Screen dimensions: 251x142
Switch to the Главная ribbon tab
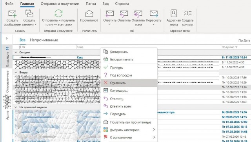pos(27,4)
